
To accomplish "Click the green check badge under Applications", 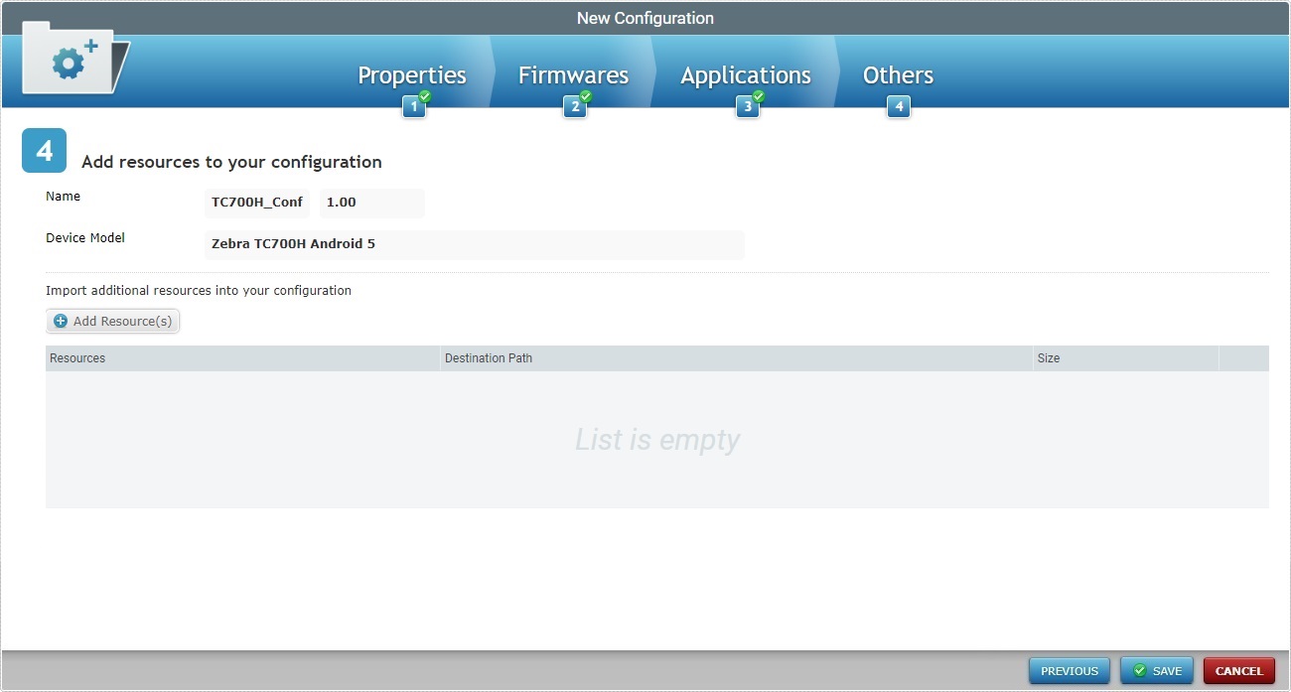I will pos(758,98).
